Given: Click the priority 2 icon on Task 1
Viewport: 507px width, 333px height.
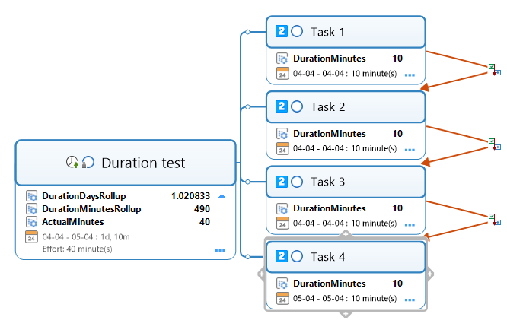Looking at the screenshot, I should (282, 31).
